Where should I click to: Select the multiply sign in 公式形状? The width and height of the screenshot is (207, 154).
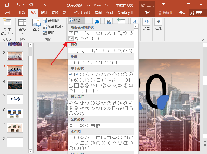coord(82,126)
